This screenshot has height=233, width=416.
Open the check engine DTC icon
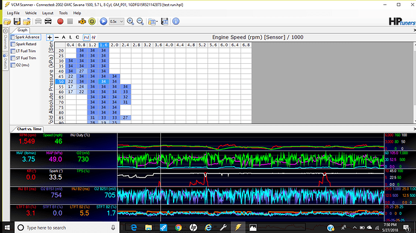click(x=82, y=22)
